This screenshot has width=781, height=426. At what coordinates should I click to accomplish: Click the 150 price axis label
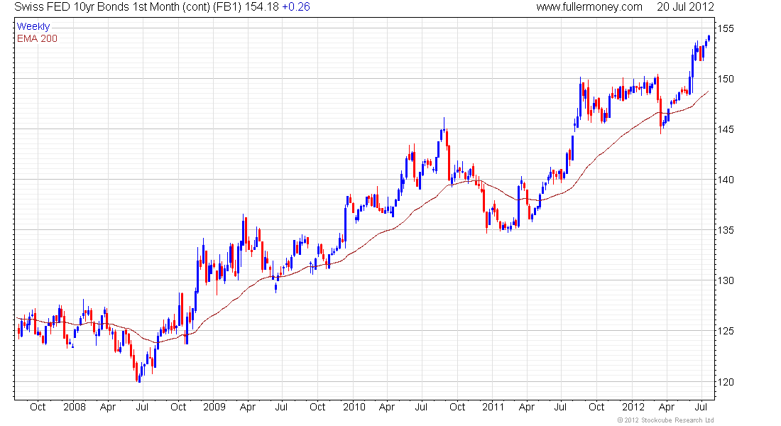coord(726,79)
